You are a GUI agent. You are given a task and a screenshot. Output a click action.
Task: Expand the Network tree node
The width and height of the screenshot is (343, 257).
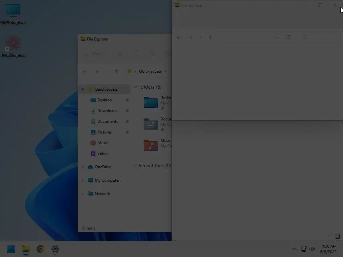point(82,194)
